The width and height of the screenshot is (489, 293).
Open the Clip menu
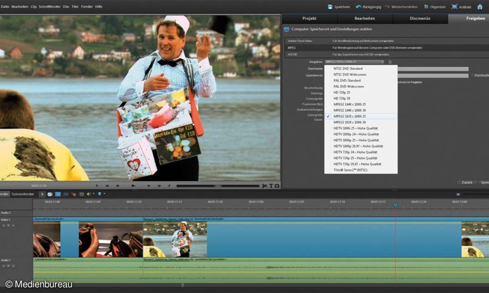point(33,7)
